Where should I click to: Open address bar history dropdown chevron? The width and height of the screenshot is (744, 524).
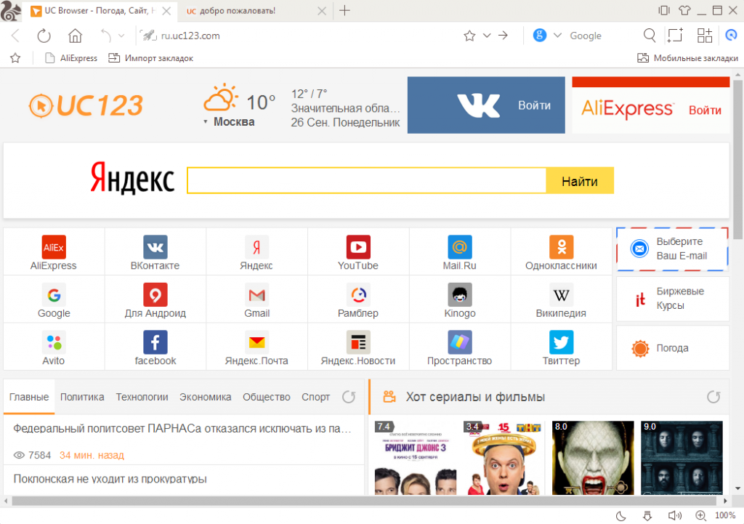487,36
